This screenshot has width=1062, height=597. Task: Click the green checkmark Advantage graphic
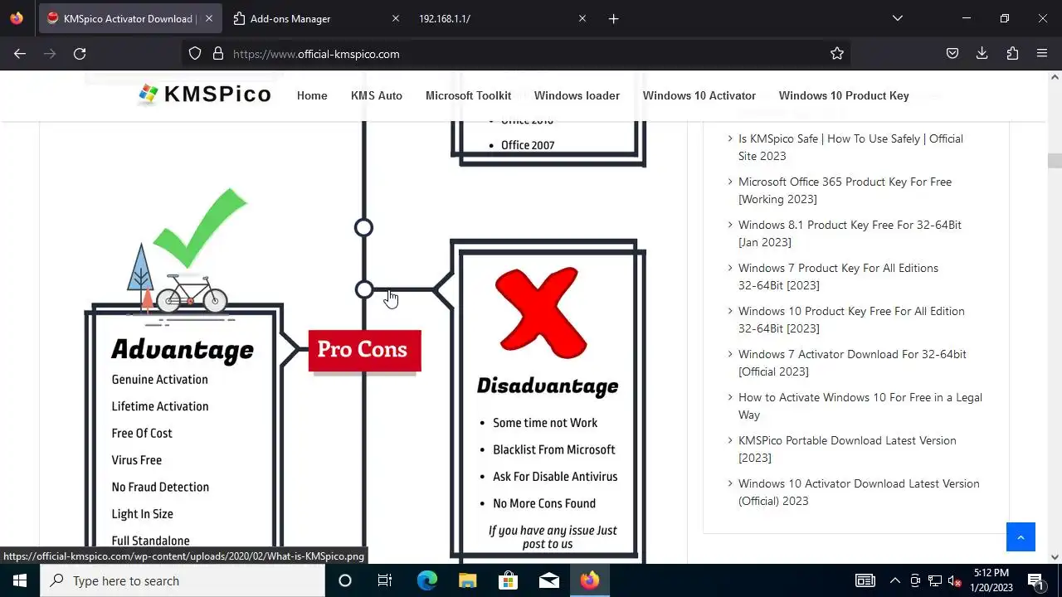[x=200, y=227]
